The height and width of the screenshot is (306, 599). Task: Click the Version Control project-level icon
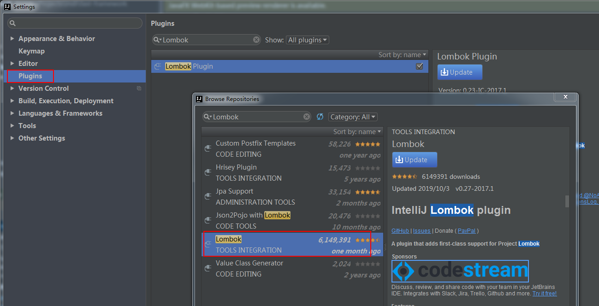click(x=139, y=88)
